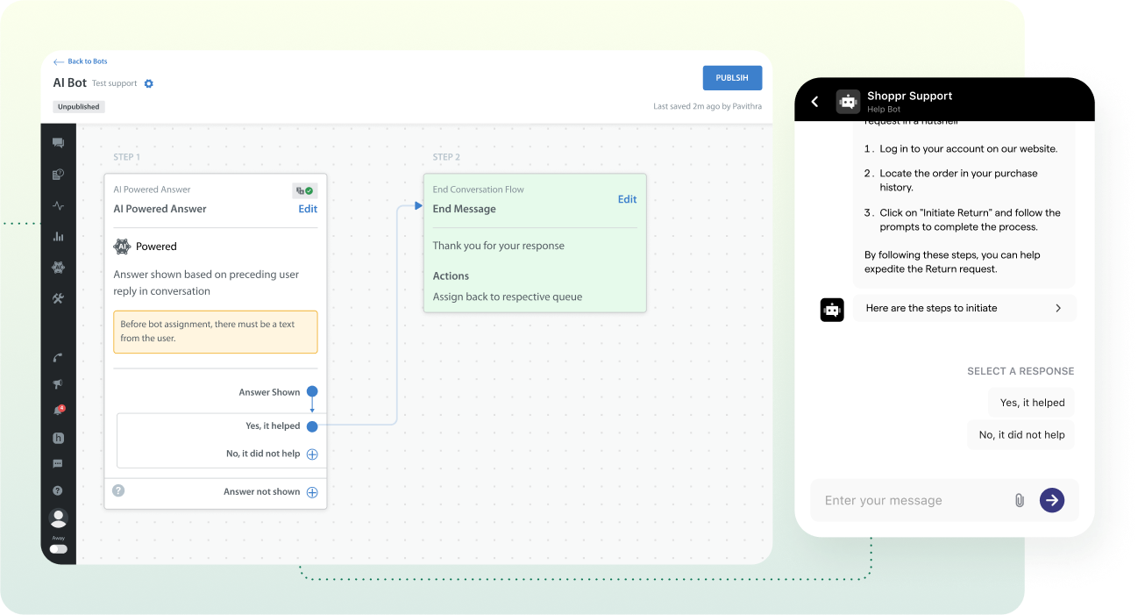
Task: Select the 'No, it did not help' response
Action: (1021, 434)
